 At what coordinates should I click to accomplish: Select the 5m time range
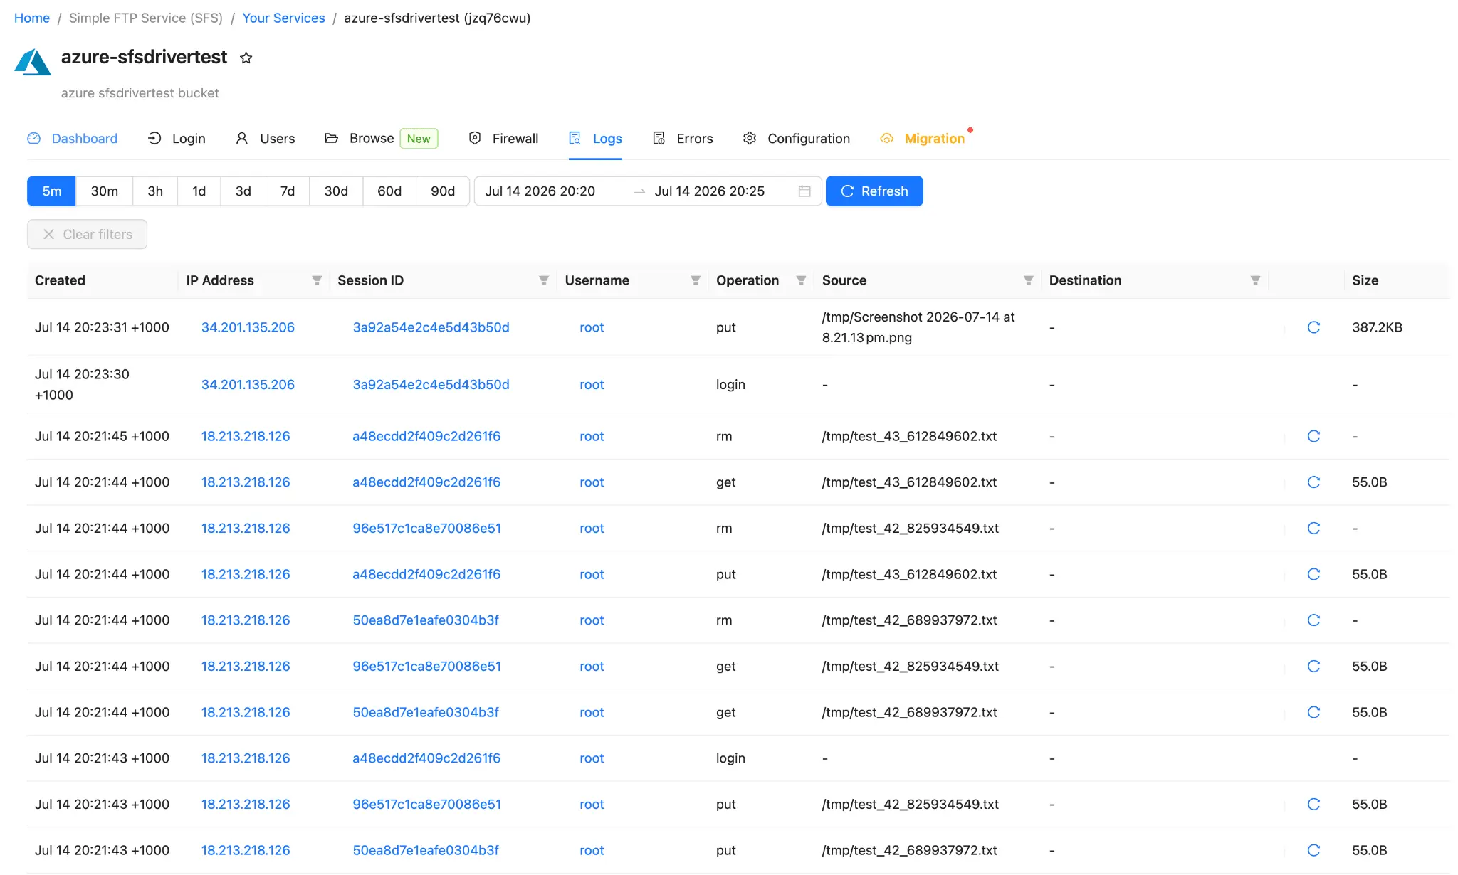[x=51, y=191]
